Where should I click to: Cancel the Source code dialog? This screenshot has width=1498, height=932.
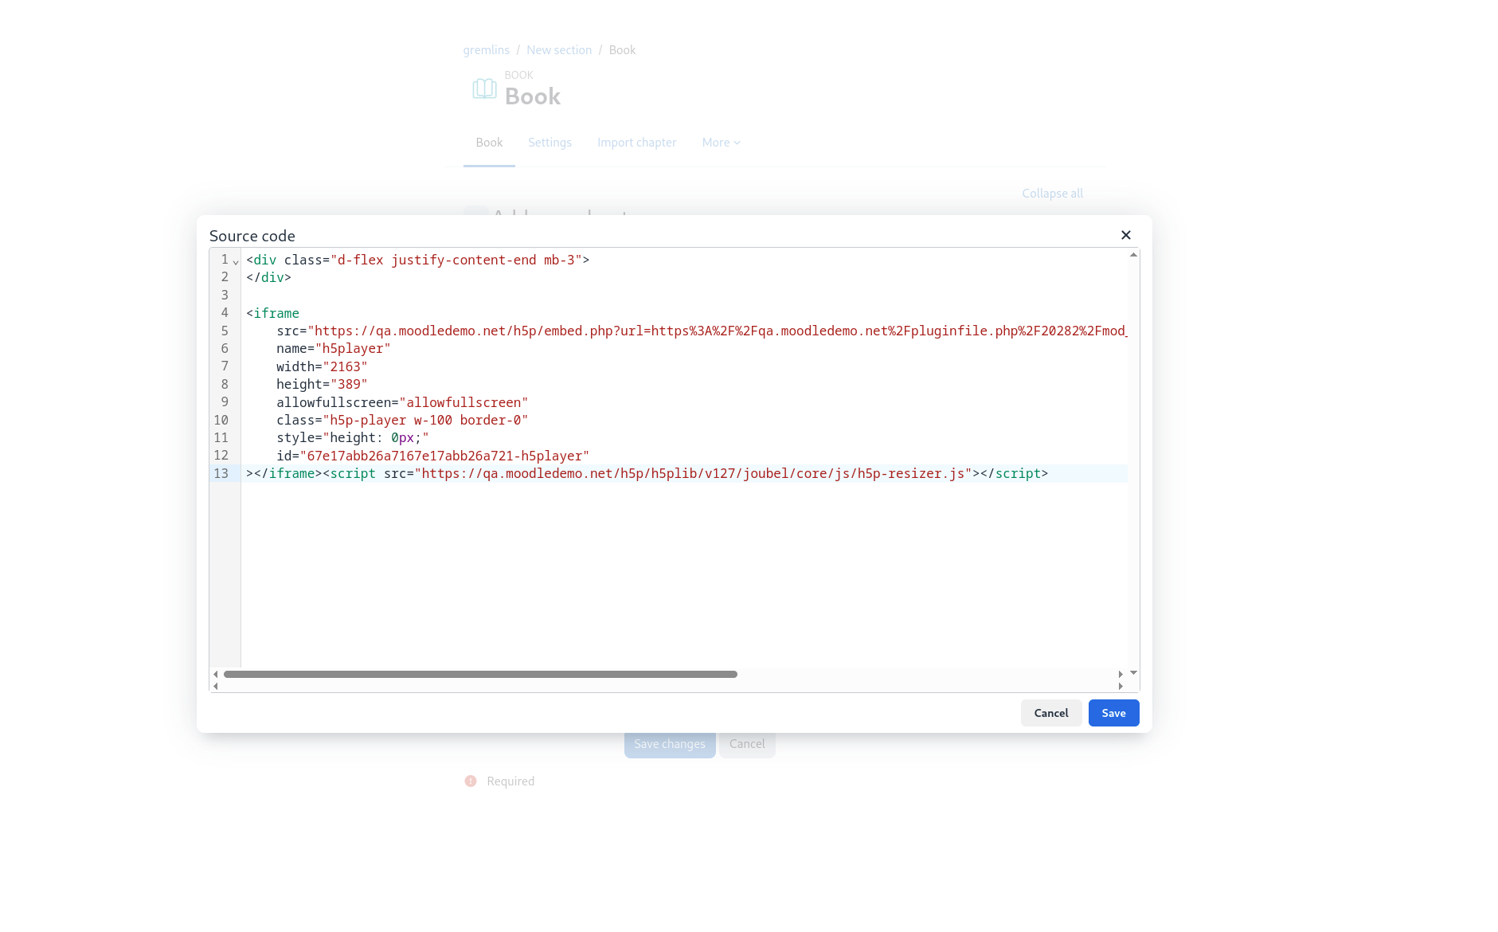(x=1051, y=713)
